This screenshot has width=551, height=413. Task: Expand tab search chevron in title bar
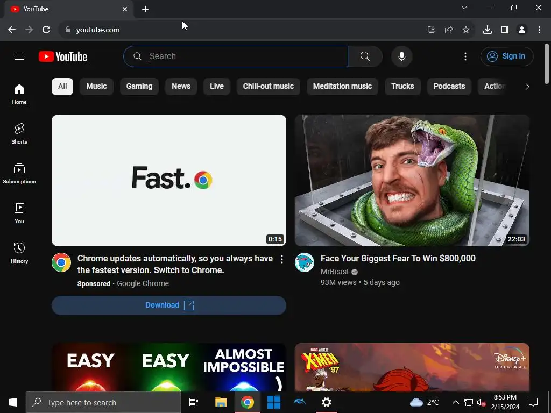point(464,8)
